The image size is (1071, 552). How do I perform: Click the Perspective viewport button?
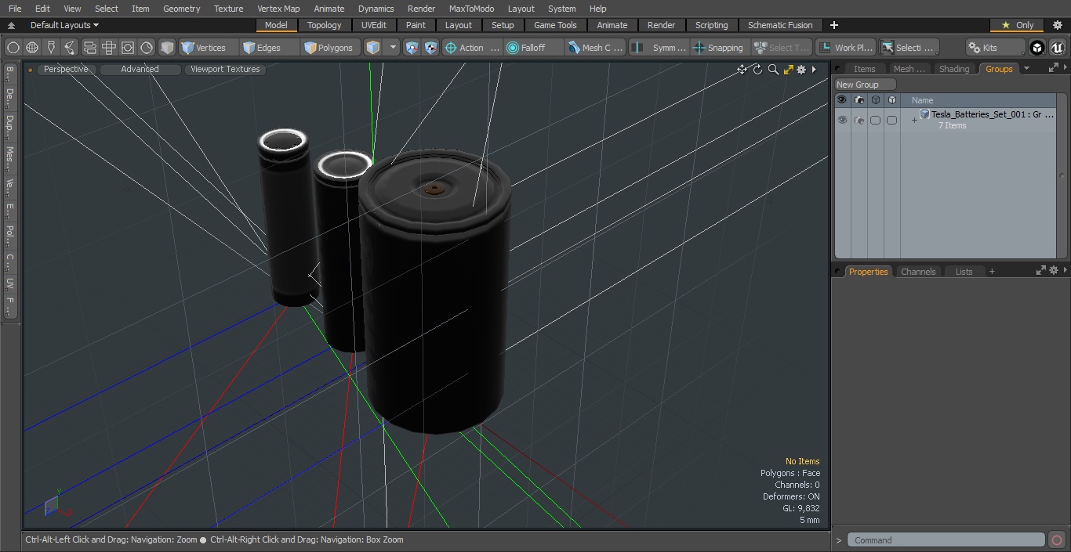click(66, 69)
